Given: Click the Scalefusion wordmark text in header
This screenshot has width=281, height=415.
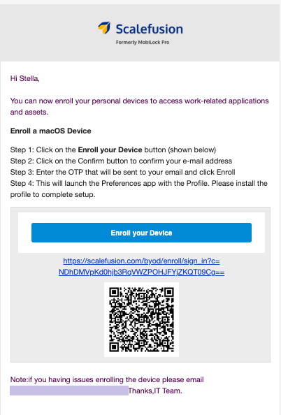Looking at the screenshot, I should [x=150, y=29].
